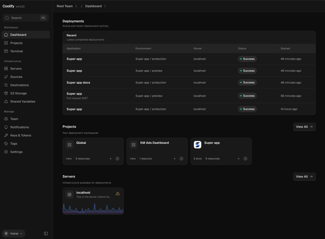Open the localhost server card
The height and width of the screenshot is (239, 325).
(93, 201)
